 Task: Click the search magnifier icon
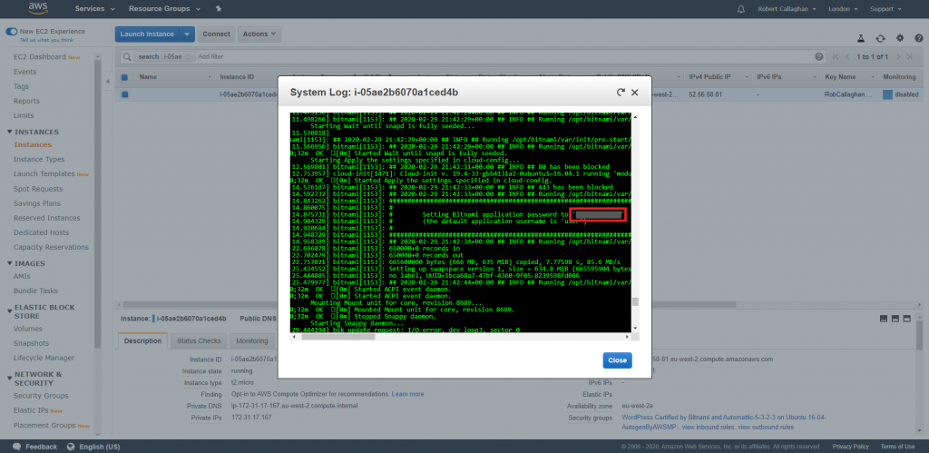coord(127,56)
